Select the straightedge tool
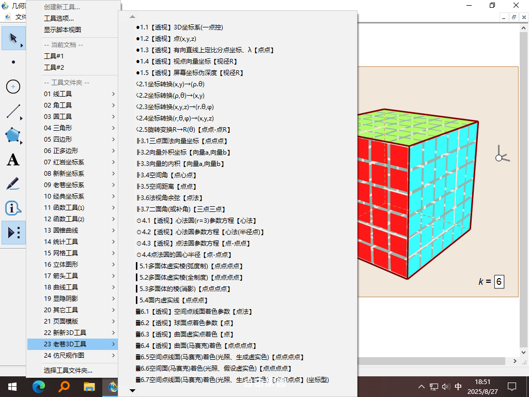The height and width of the screenshot is (397, 529). click(12, 111)
